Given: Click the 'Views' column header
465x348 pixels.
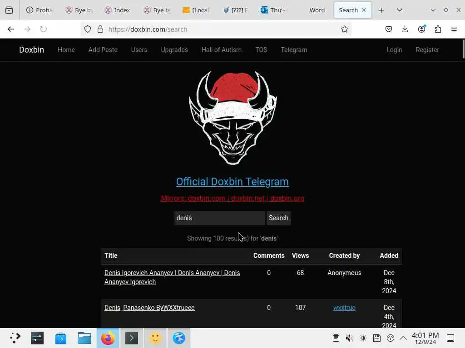Looking at the screenshot, I should click(300, 256).
